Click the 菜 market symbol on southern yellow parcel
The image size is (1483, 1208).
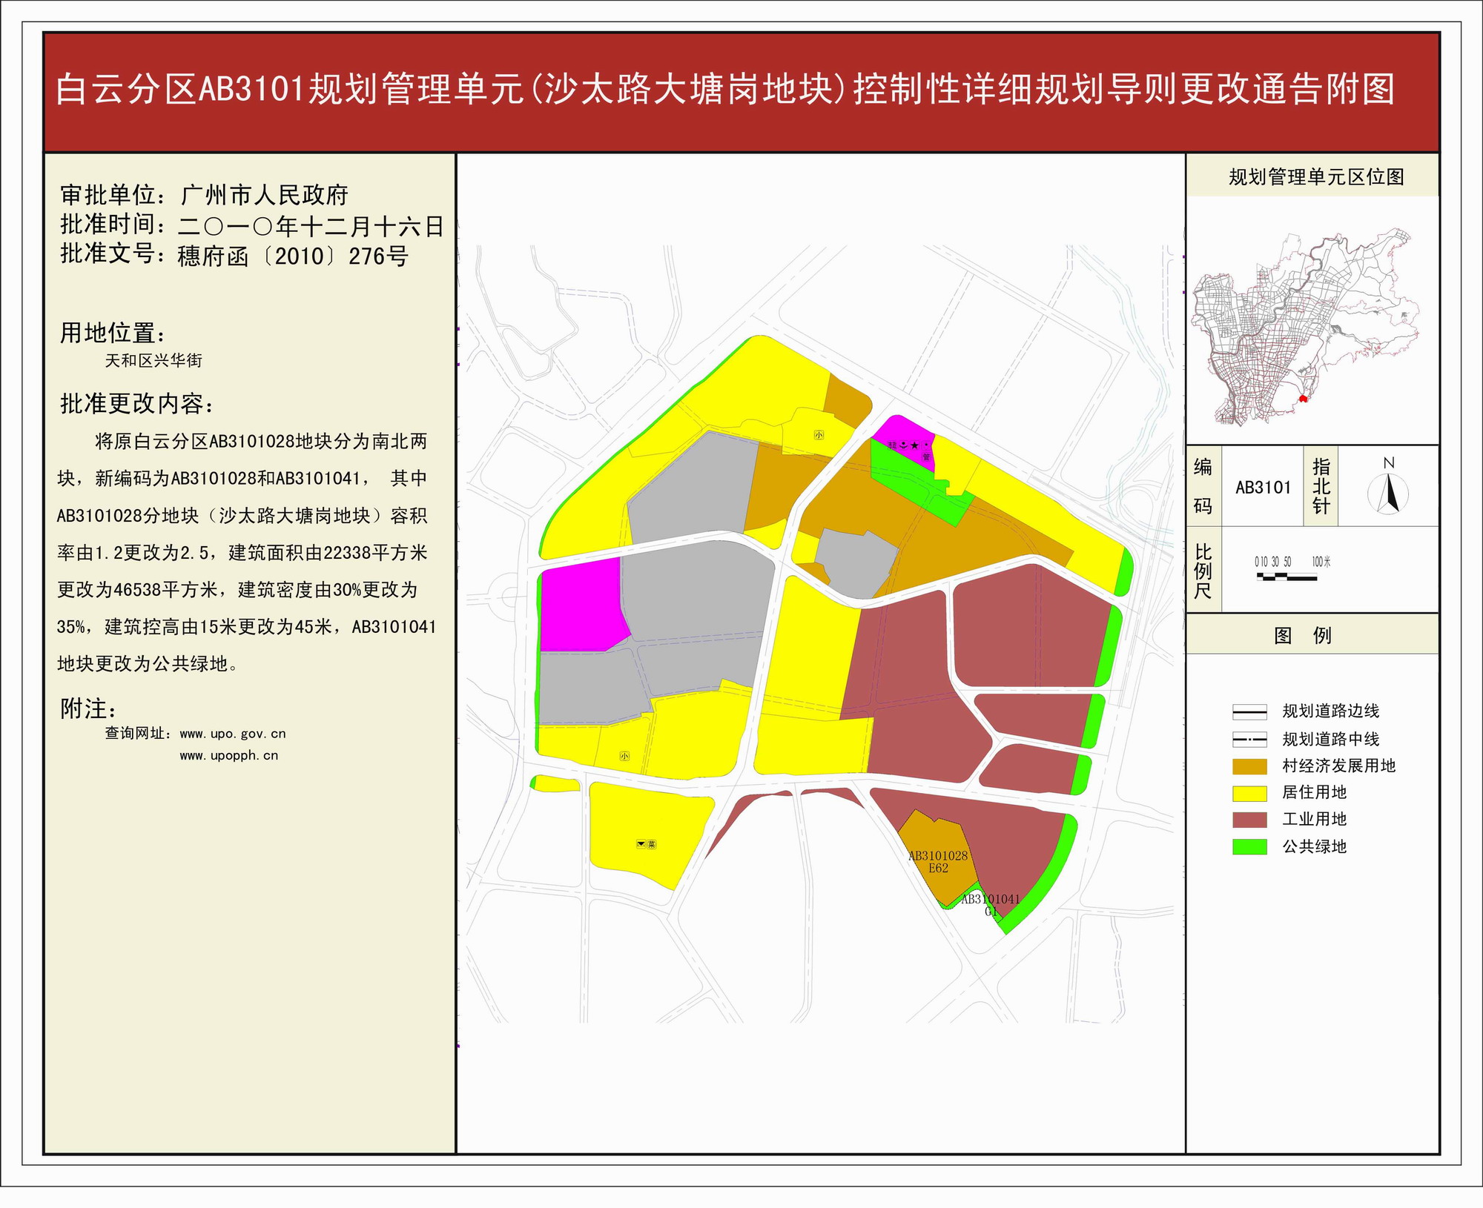point(651,844)
